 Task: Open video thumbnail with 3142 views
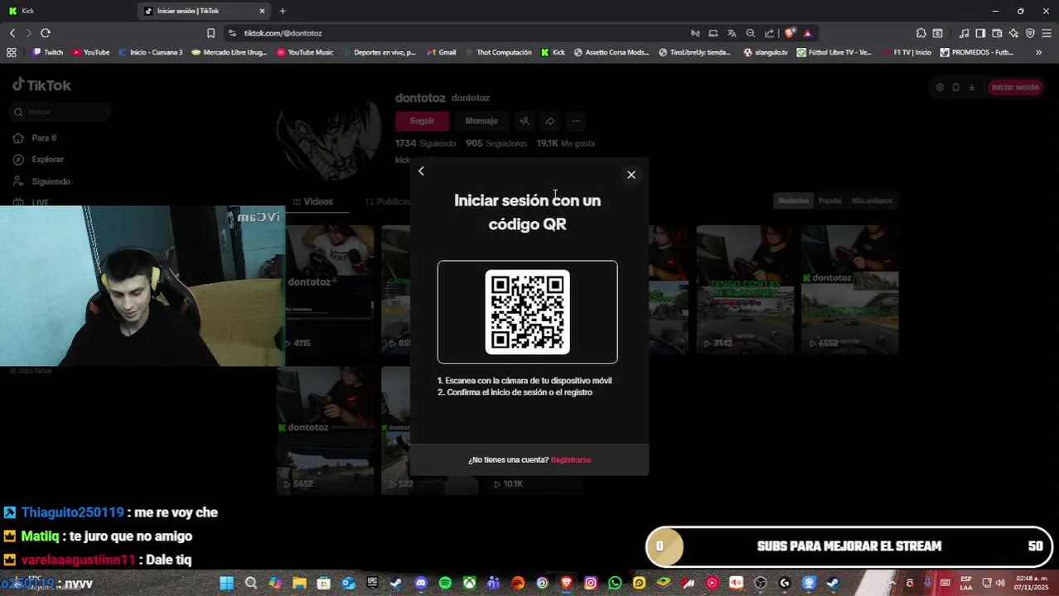pyautogui.click(x=744, y=289)
